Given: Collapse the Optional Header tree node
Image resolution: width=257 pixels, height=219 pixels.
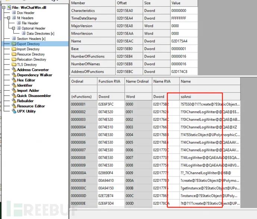Looking at the screenshot, I should 14,28.
